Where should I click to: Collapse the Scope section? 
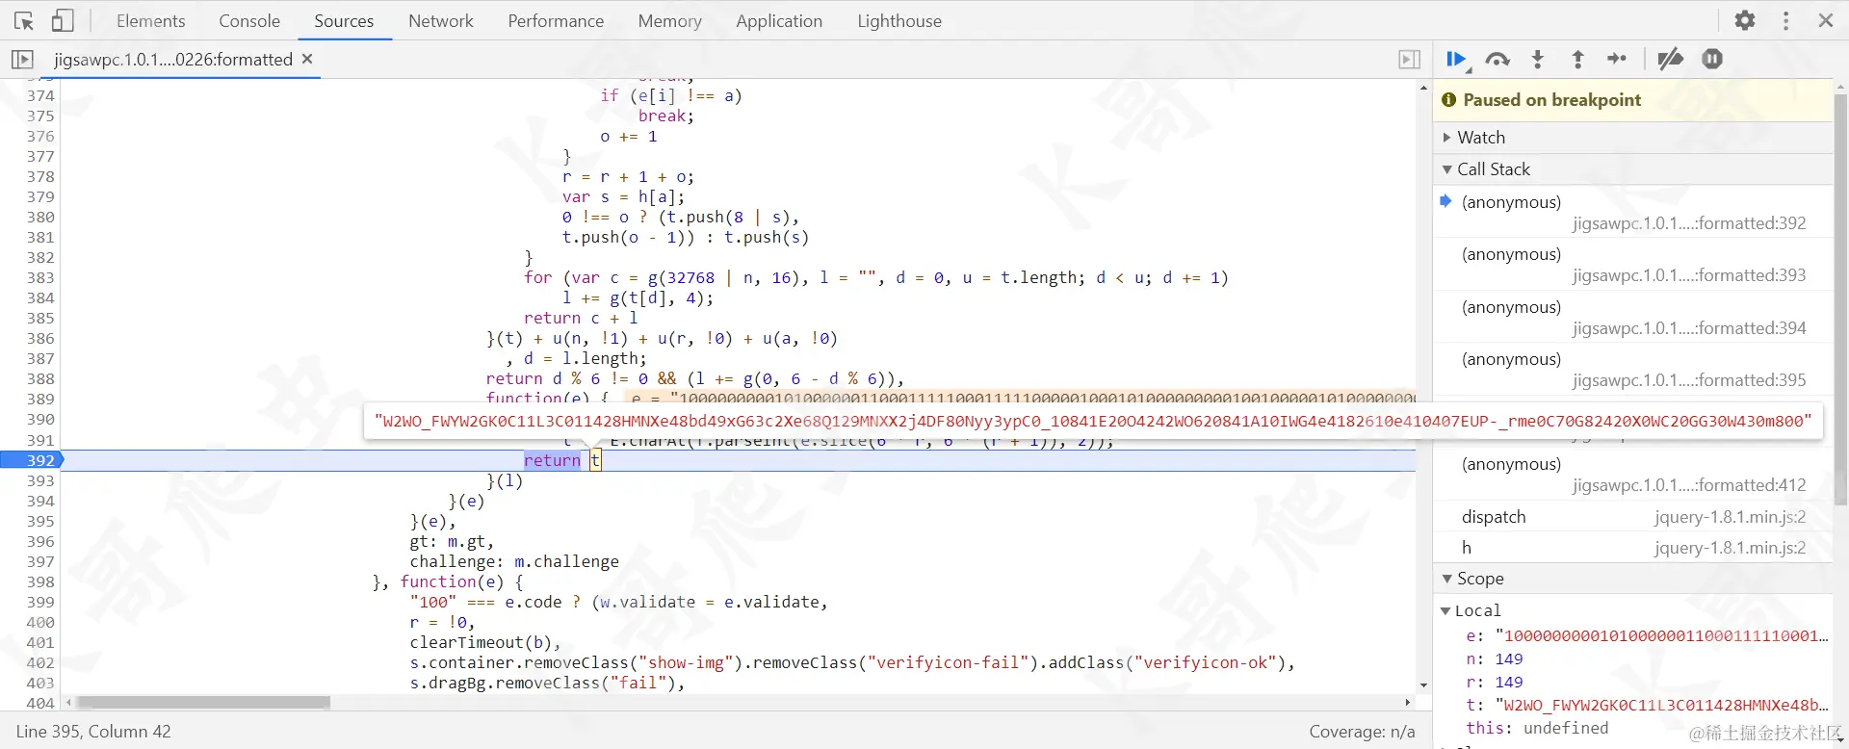click(x=1632, y=579)
